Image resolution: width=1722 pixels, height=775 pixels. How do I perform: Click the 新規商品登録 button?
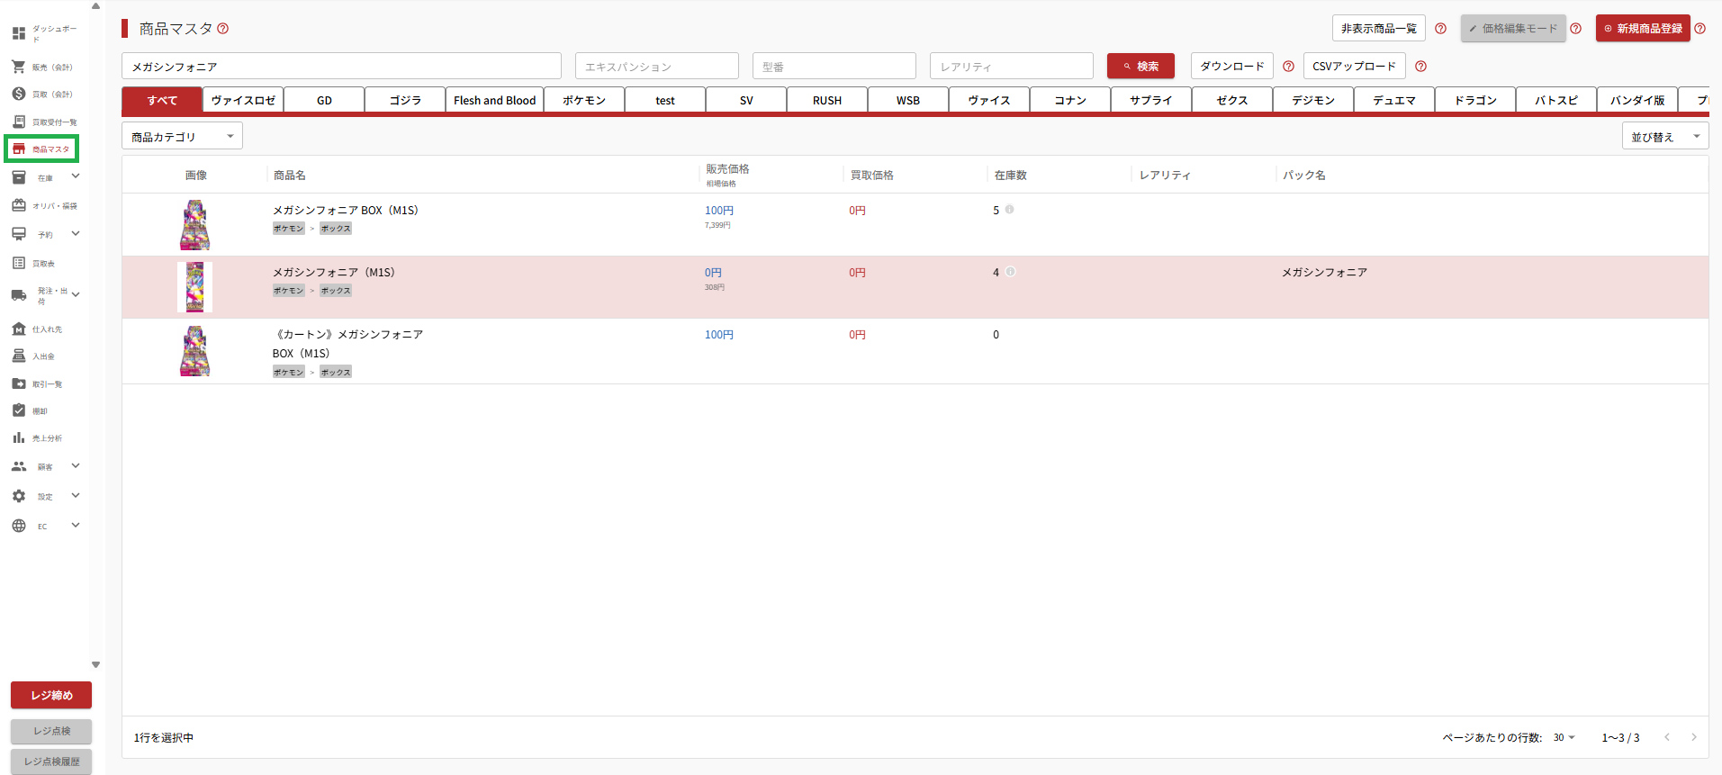[1642, 29]
